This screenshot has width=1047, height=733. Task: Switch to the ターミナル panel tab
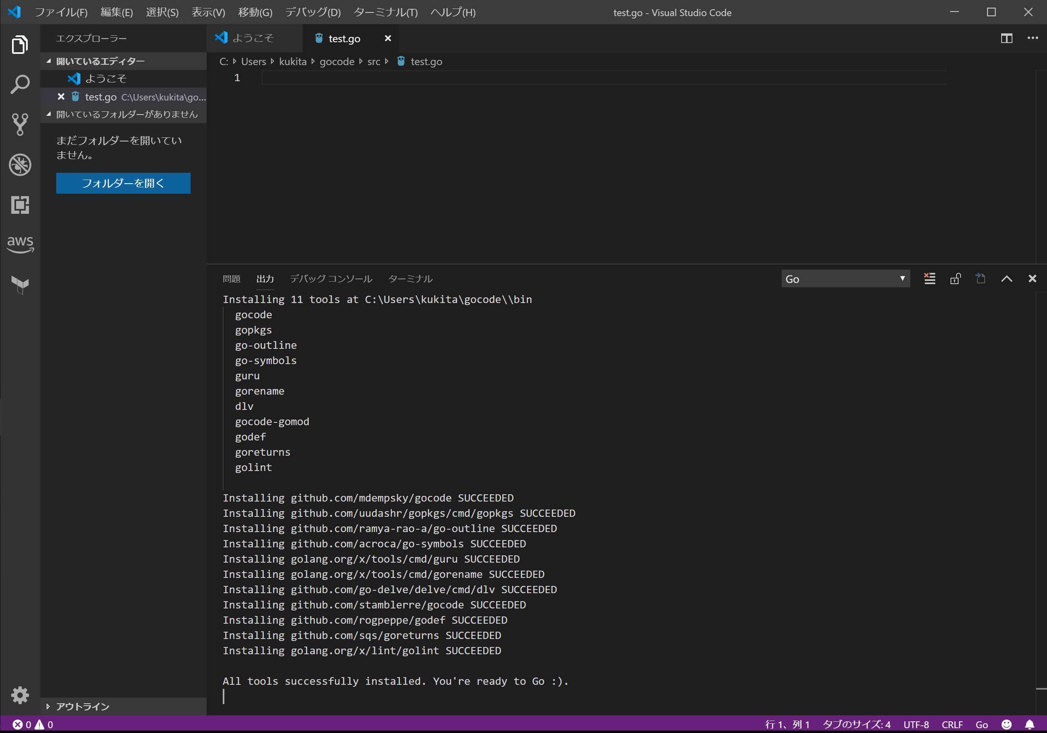(410, 278)
